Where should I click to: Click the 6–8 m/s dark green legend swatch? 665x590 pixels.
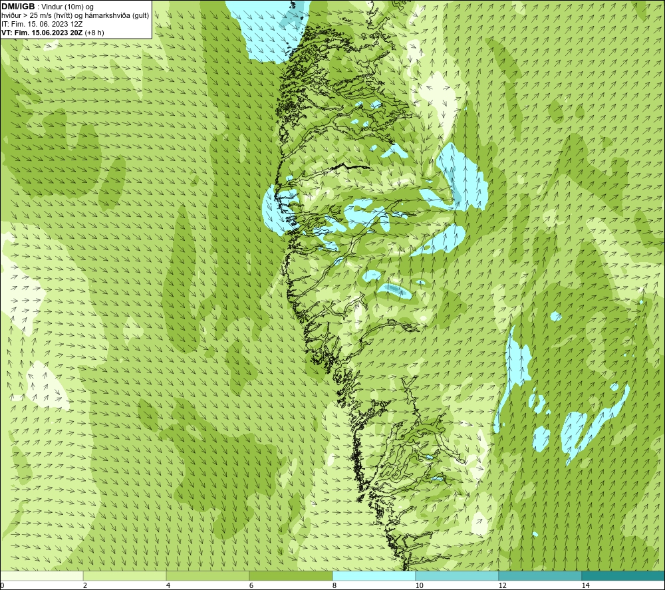291,575
